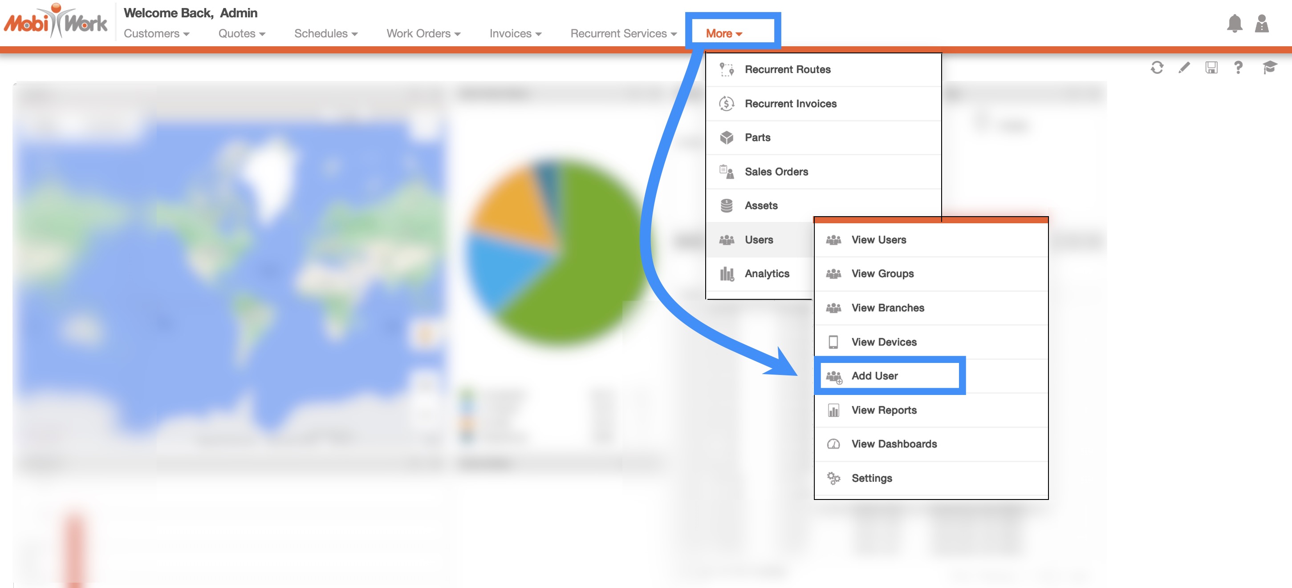This screenshot has height=588, width=1292.
Task: Open Sales Orders from More menu
Action: click(776, 172)
